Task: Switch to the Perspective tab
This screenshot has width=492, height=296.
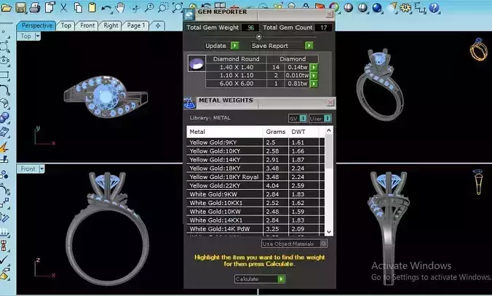Action: coord(36,25)
